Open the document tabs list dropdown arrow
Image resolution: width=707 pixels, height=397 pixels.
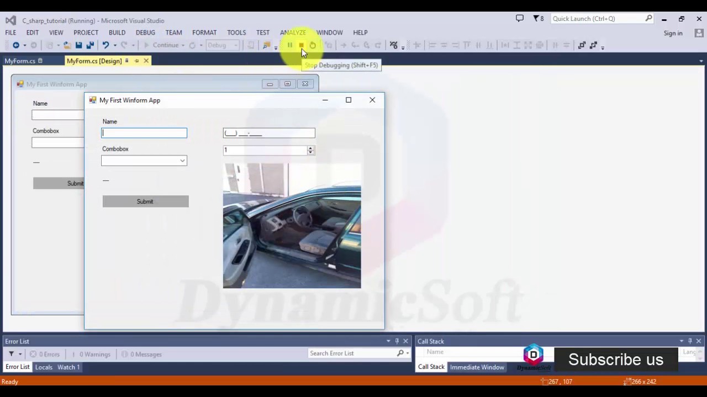pos(701,61)
